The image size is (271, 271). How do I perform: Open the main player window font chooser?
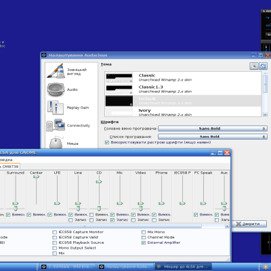(213, 129)
